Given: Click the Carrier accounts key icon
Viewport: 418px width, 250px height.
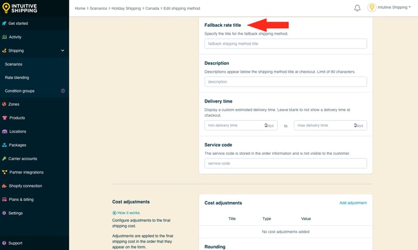Looking at the screenshot, I should 5,159.
